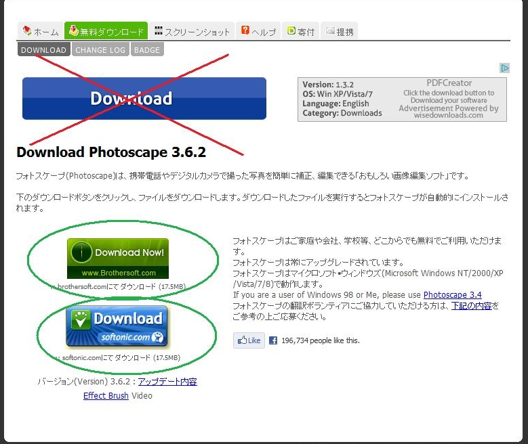Click the PDFCreator ad info box
This screenshot has height=444, width=528.
pos(402,99)
